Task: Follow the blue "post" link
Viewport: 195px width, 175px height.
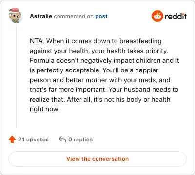Action: point(101,16)
